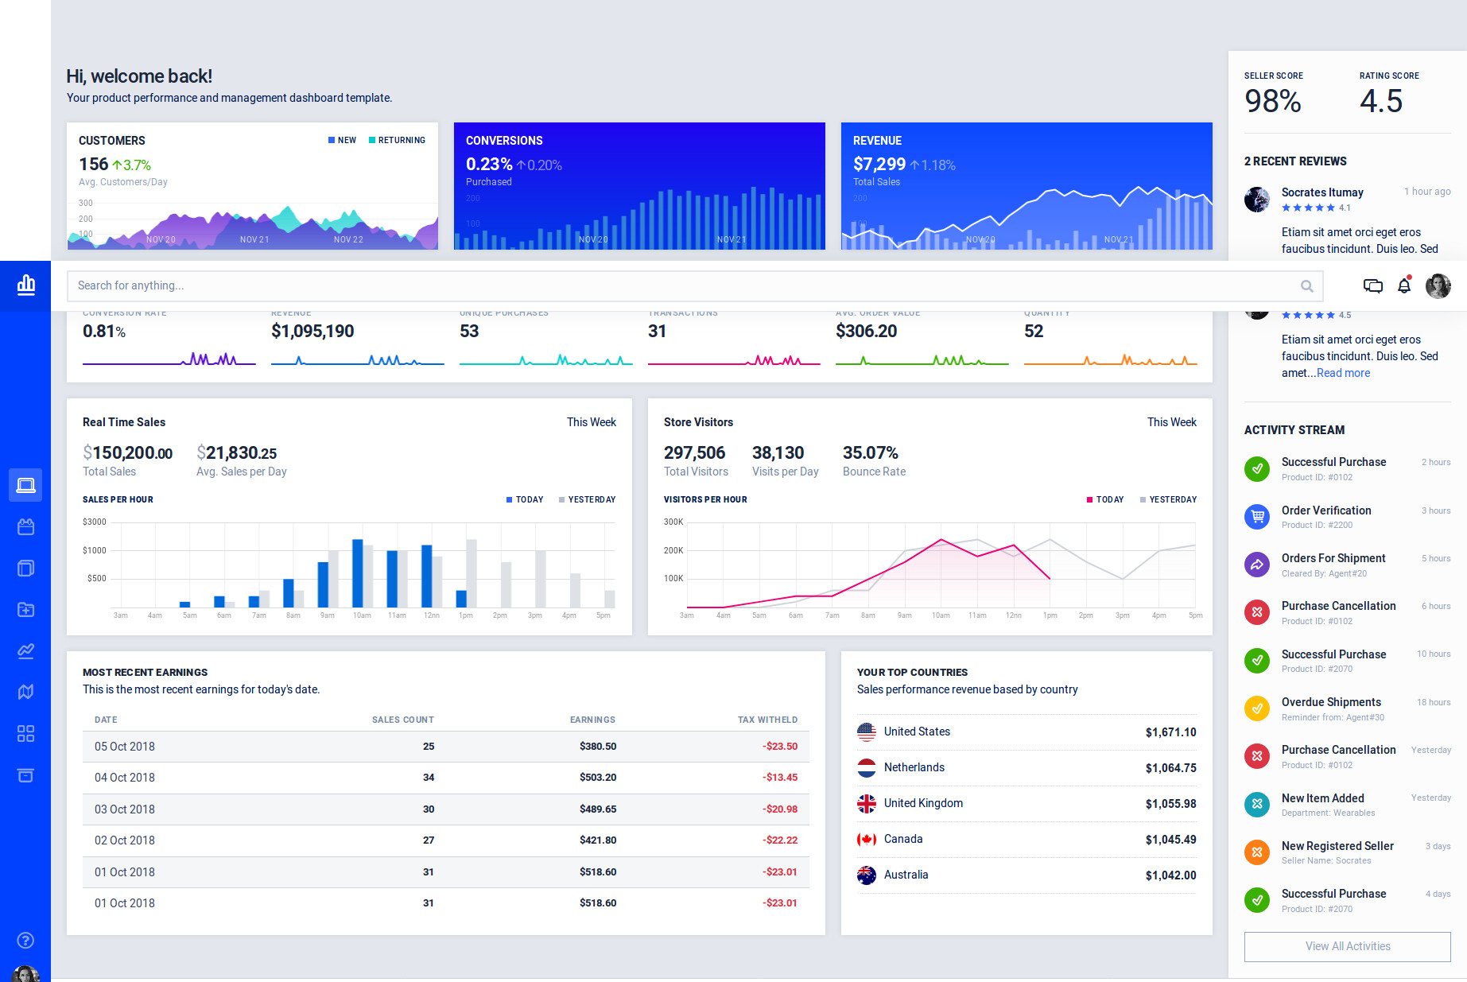Select the 03 Oct 2018 date cell
1467x982 pixels.
click(125, 809)
